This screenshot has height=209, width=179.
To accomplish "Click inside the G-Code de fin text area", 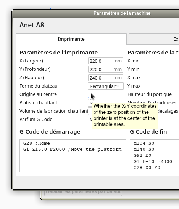I will [x=155, y=156].
